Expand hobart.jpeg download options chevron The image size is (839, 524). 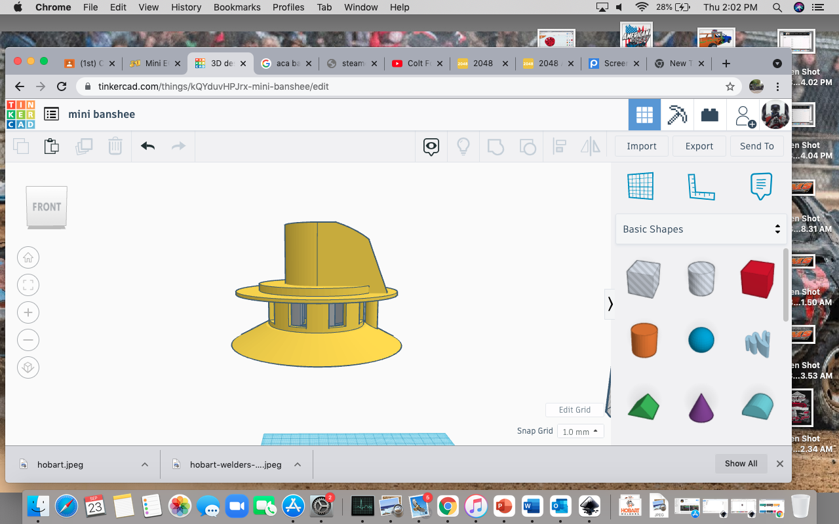(145, 464)
